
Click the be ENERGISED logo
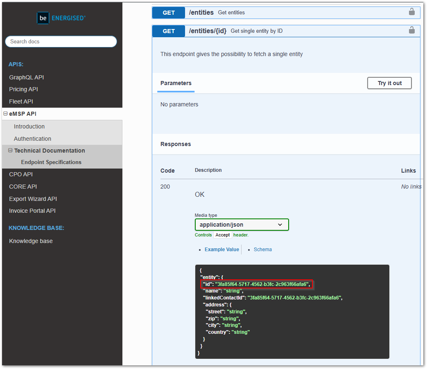click(61, 18)
